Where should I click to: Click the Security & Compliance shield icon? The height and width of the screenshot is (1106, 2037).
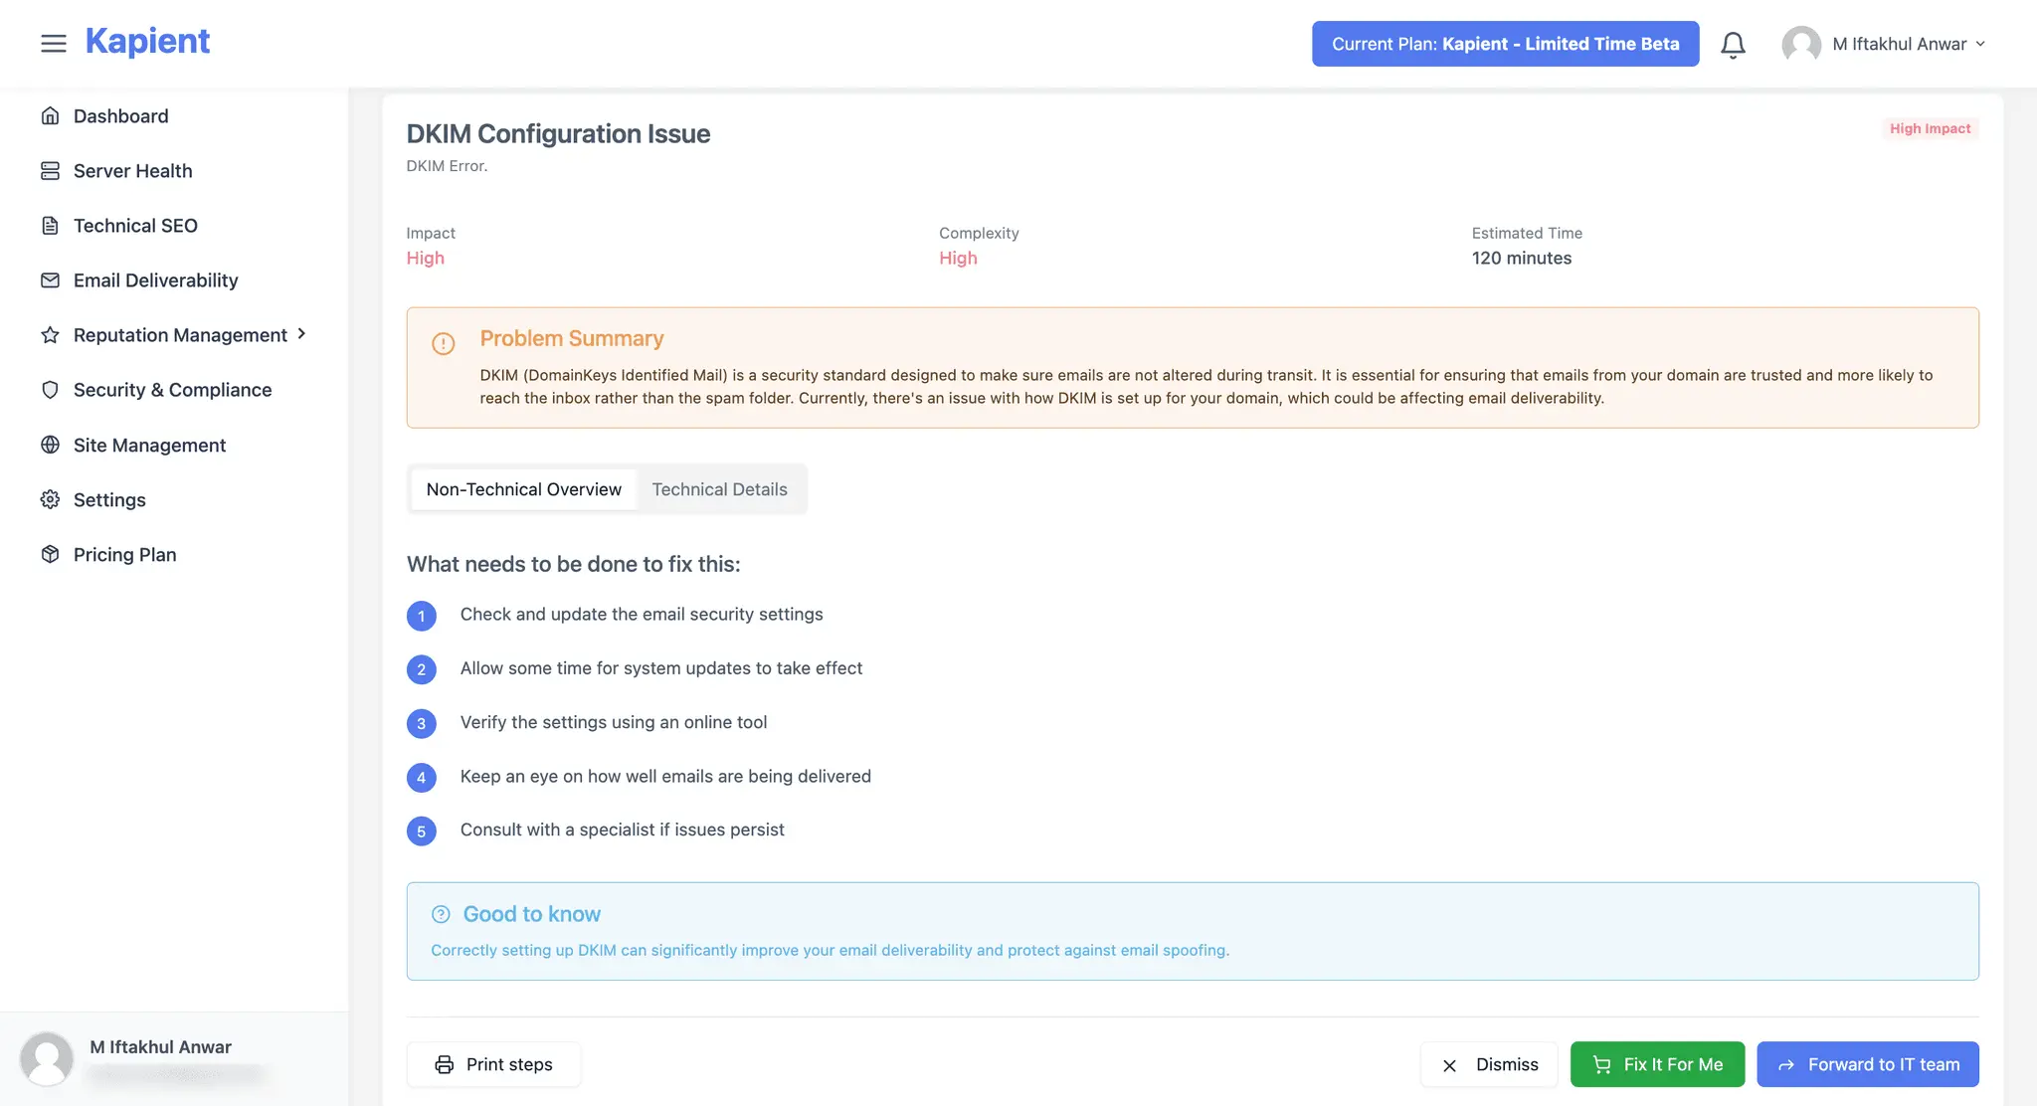[x=50, y=389]
